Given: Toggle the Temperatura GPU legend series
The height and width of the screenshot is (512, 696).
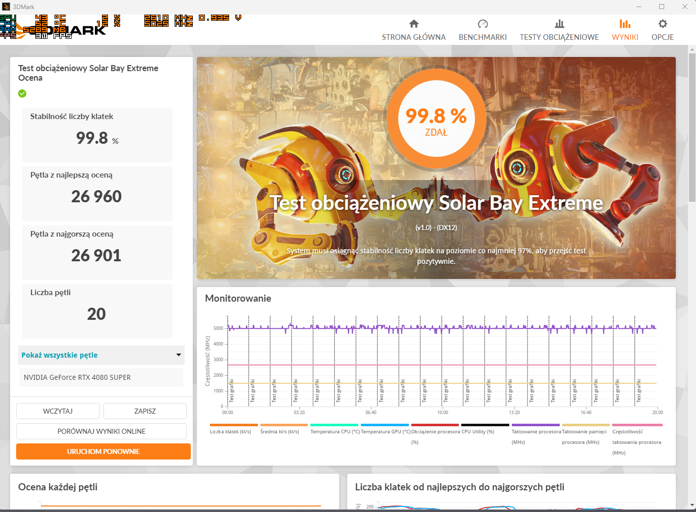Looking at the screenshot, I should tap(385, 431).
